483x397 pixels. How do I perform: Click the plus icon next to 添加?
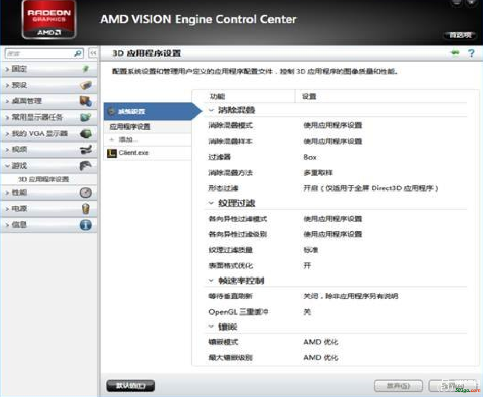tap(112, 140)
